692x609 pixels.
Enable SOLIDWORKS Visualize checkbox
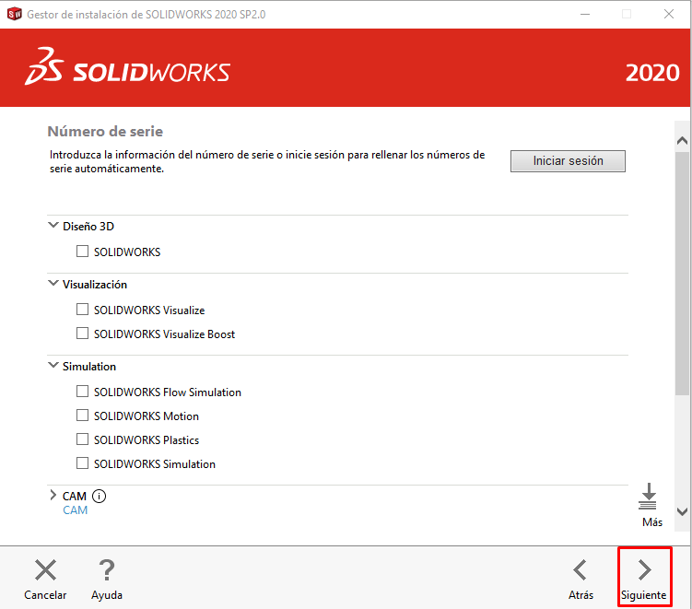(83, 310)
